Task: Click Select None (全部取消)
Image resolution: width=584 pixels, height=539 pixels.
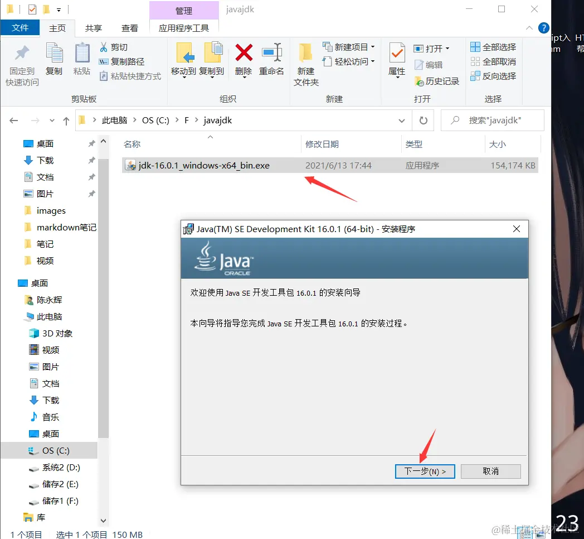Action: click(x=493, y=61)
